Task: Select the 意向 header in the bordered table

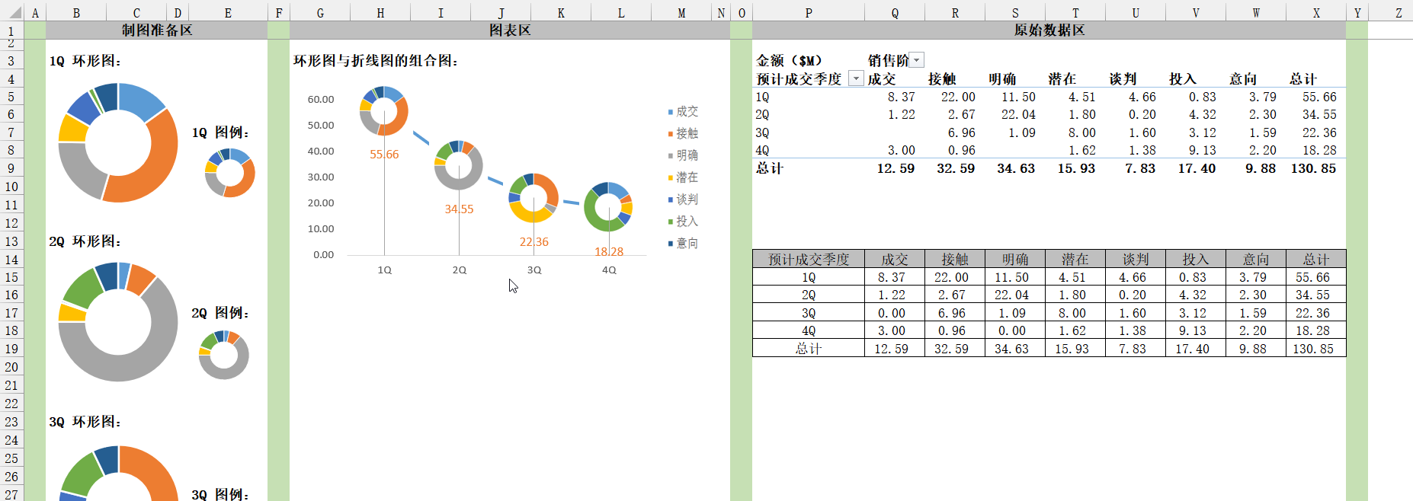Action: 1256,259
